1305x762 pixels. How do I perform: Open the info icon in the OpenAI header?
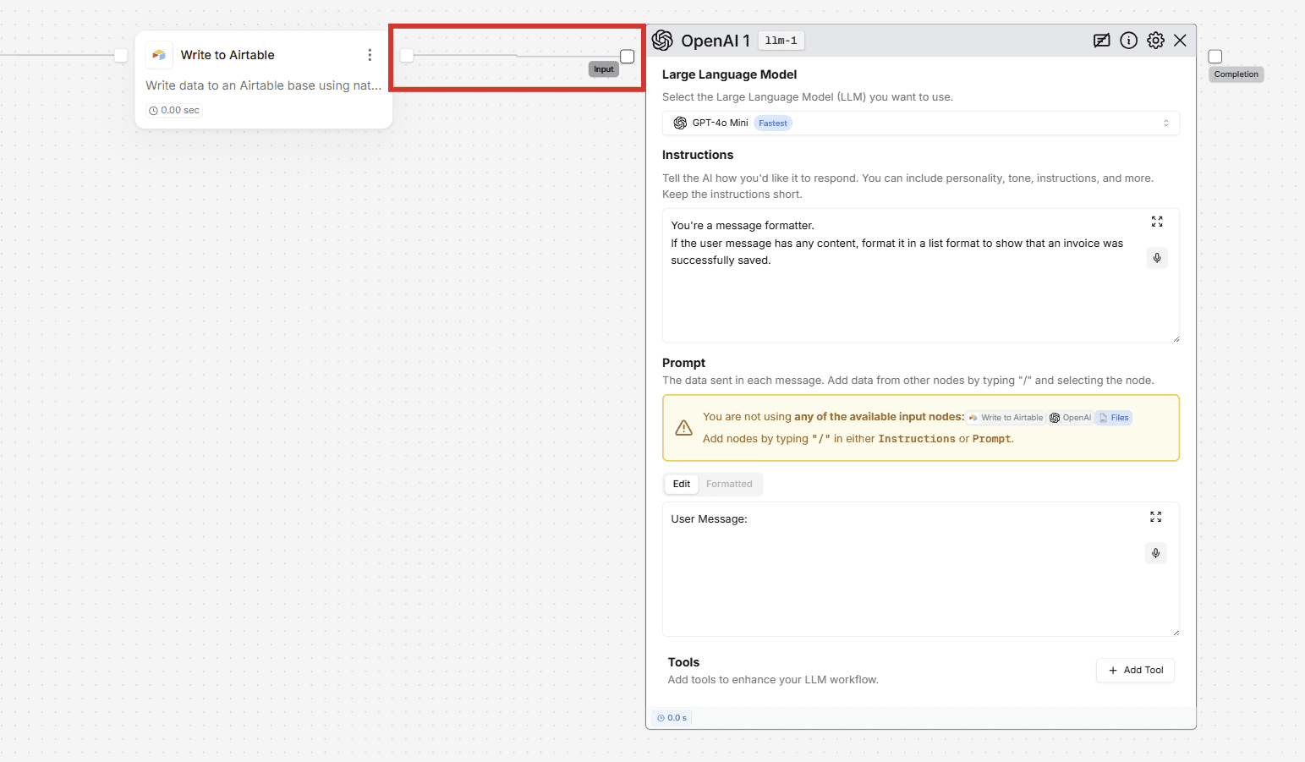coord(1128,41)
